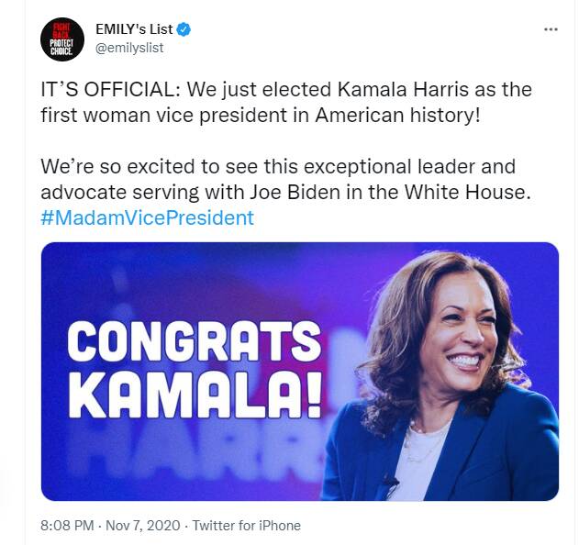Viewport: 579px width, 545px height.
Task: Open the EMILY's List profile avatar
Action: (x=62, y=39)
